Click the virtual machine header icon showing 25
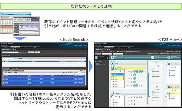The height and width of the screenshot is (111, 182). point(112,57)
